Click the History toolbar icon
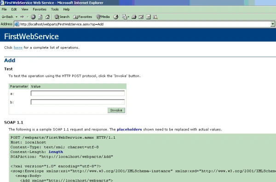The height and width of the screenshot is (182, 276). coord(115,17)
